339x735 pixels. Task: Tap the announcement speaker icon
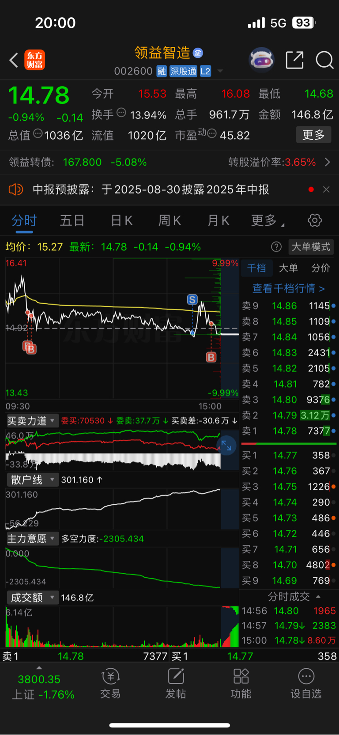[x=16, y=190]
